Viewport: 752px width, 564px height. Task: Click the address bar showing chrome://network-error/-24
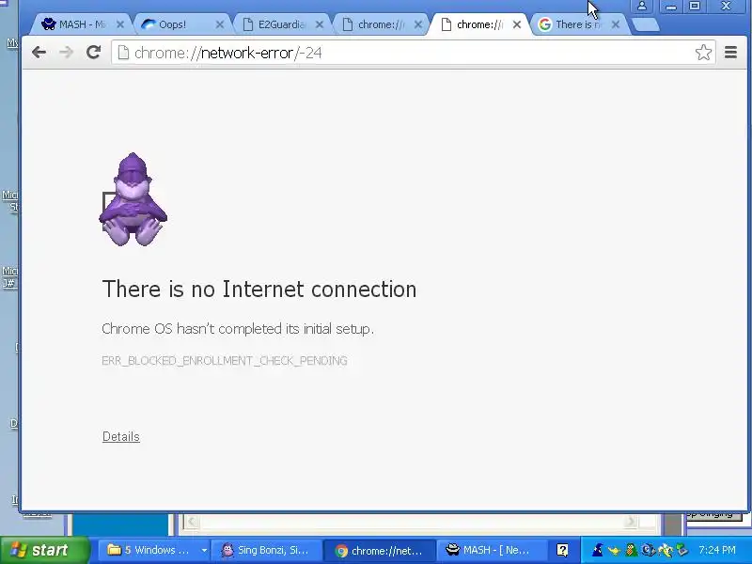[x=414, y=53]
